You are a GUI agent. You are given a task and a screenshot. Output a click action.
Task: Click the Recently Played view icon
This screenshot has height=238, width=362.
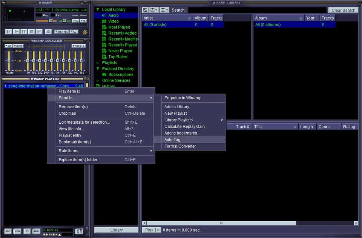pos(104,45)
